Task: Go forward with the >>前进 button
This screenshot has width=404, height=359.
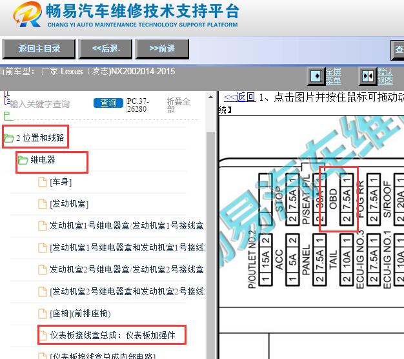Action: (x=162, y=48)
